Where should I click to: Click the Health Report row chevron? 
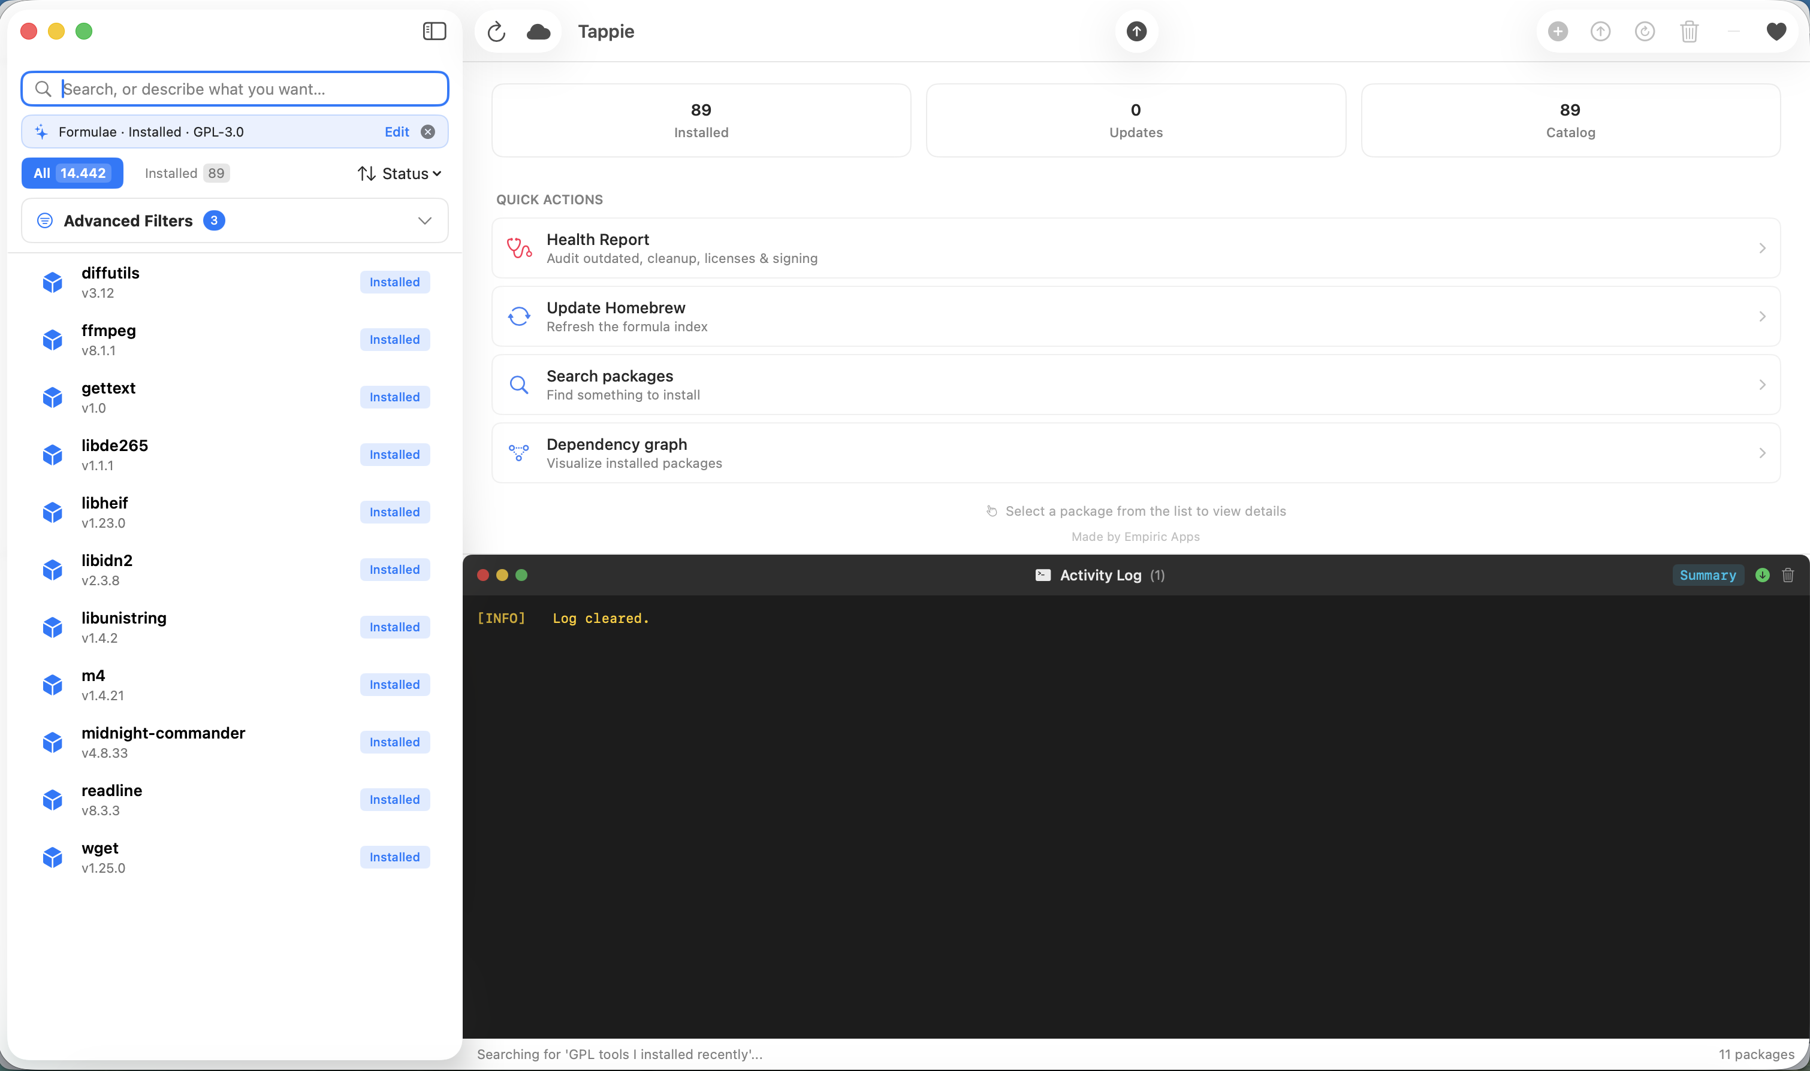pos(1762,248)
